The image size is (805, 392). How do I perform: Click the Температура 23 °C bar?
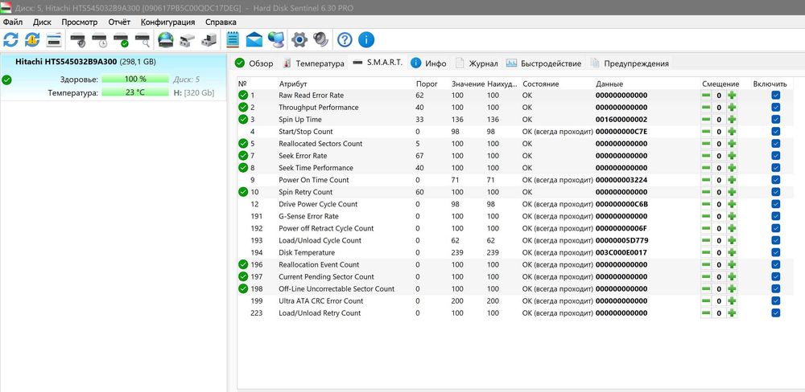pos(135,92)
